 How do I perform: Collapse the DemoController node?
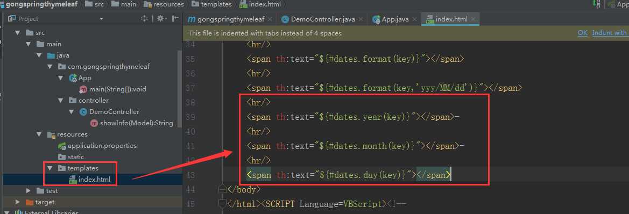click(72, 111)
